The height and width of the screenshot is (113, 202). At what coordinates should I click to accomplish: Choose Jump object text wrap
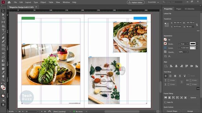[180, 76]
